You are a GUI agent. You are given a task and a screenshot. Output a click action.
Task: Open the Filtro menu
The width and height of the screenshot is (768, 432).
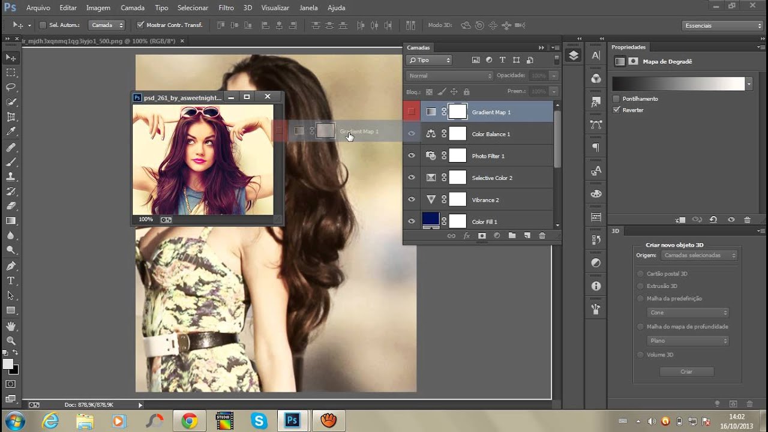(x=226, y=8)
